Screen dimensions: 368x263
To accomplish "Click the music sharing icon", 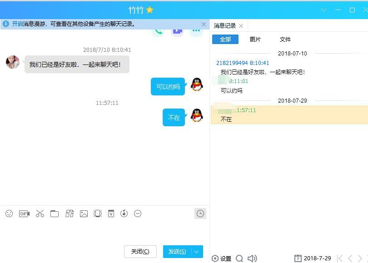I will pos(124,213).
